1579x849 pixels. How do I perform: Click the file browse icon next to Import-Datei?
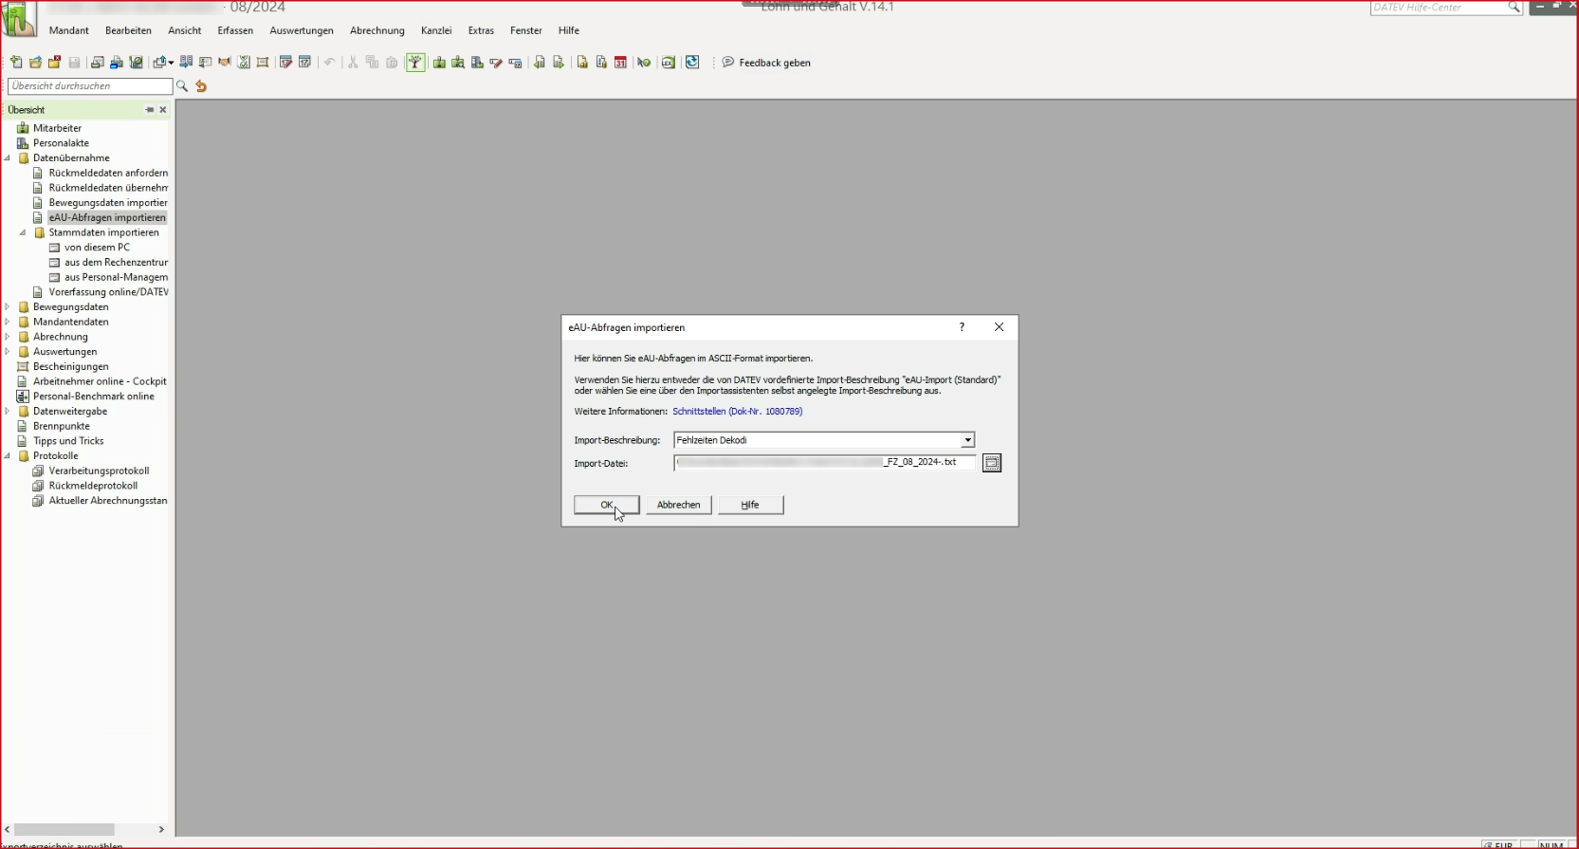(x=992, y=463)
